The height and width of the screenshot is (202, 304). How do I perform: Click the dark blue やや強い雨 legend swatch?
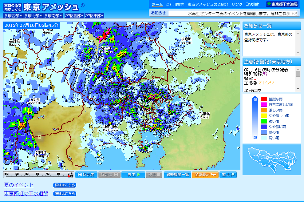click(264, 127)
